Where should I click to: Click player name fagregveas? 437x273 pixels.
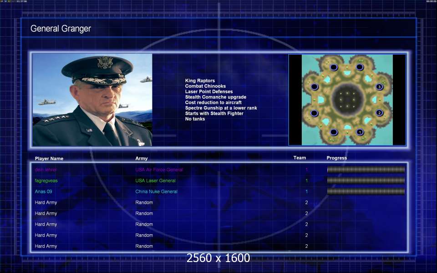46,181
